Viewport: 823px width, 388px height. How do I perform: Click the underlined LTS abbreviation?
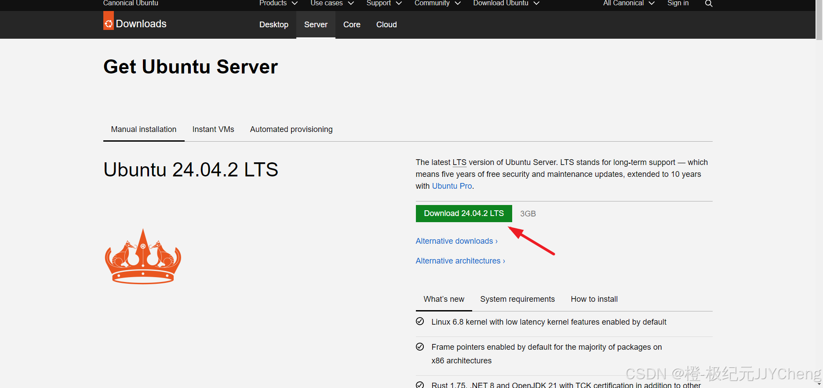point(459,162)
